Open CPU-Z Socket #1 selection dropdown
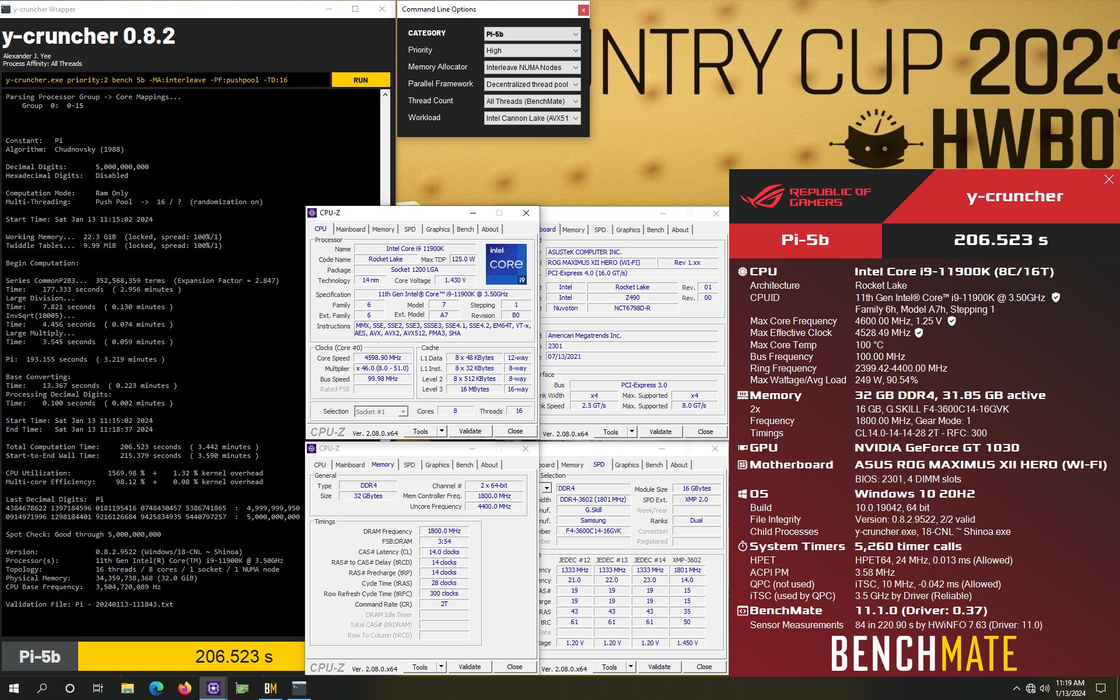This screenshot has height=700, width=1120. click(x=381, y=412)
